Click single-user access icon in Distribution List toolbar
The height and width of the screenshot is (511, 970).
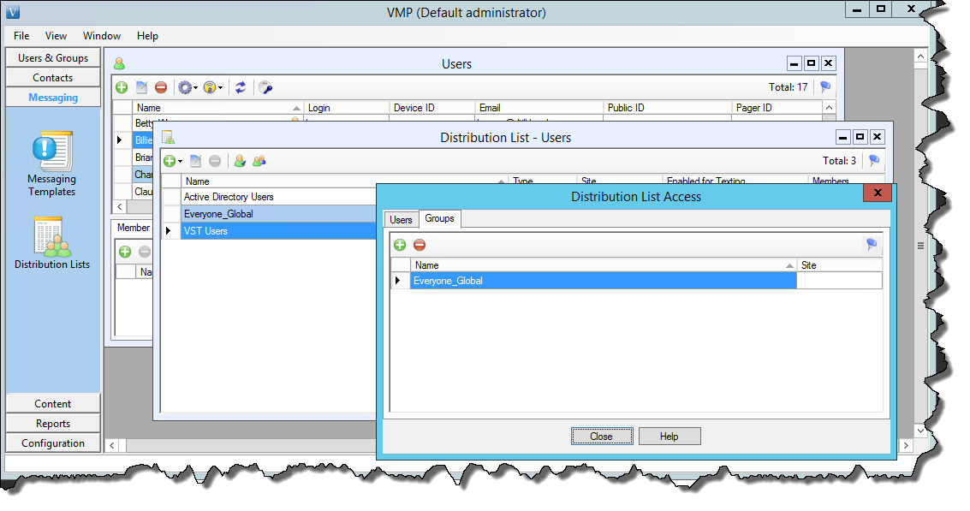240,161
